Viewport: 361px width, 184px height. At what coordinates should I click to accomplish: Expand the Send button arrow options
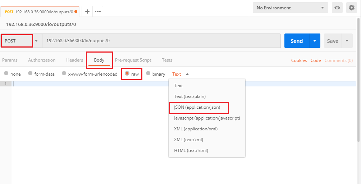(315, 41)
